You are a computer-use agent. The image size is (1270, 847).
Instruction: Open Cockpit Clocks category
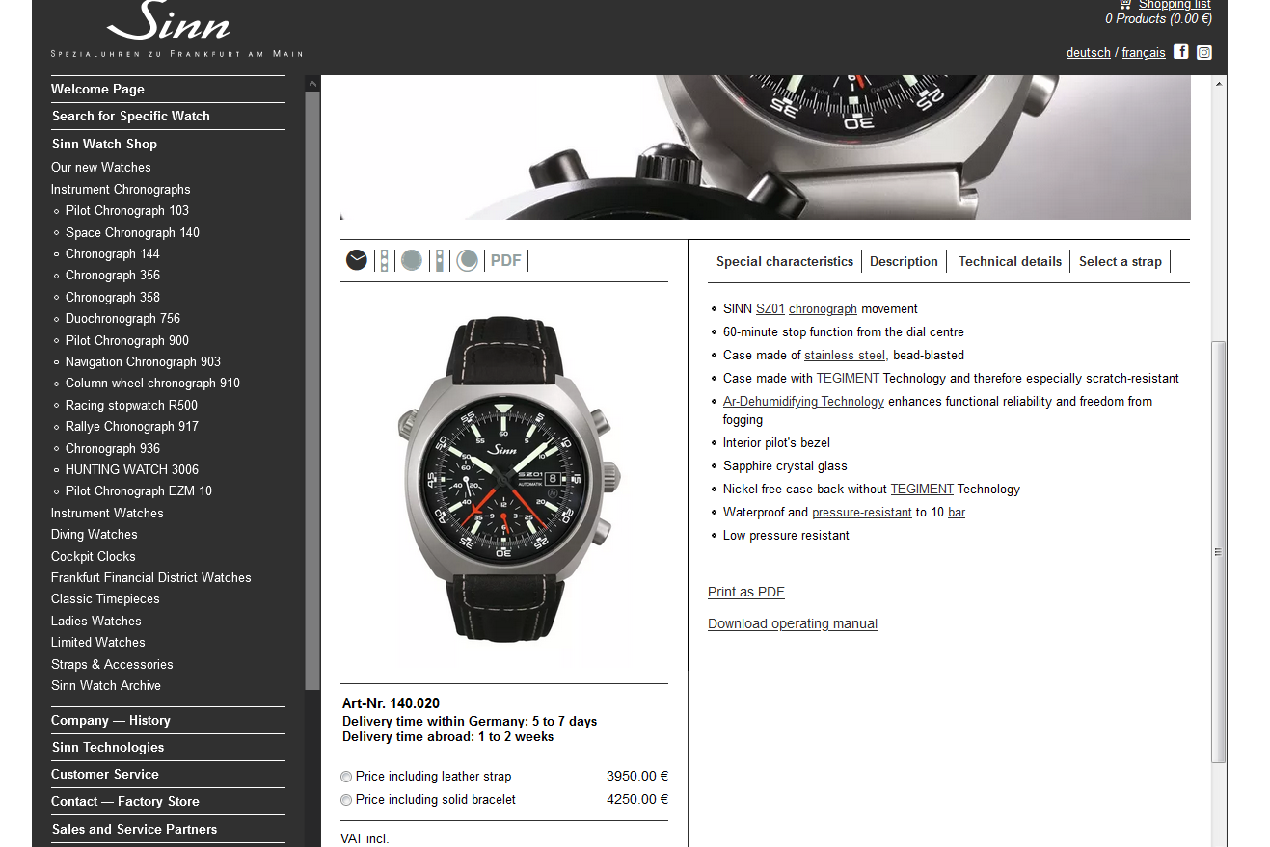[94, 556]
